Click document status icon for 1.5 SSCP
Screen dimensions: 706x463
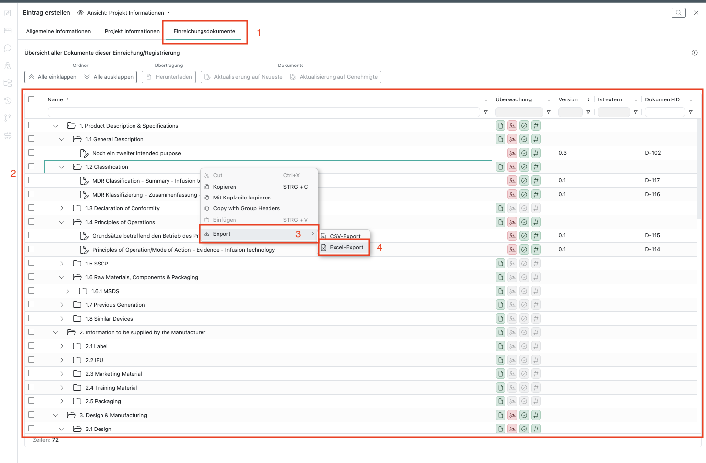[x=501, y=264]
